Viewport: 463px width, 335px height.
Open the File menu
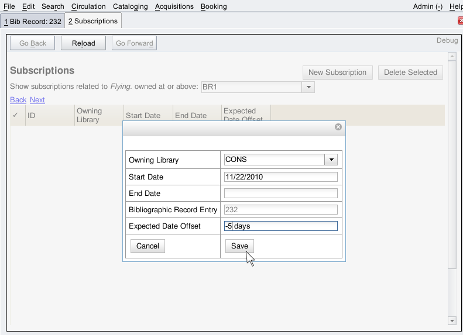[x=9, y=6]
